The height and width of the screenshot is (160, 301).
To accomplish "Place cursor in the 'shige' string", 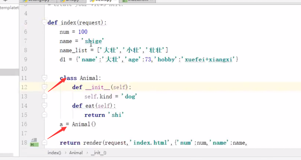I will coord(92,41).
